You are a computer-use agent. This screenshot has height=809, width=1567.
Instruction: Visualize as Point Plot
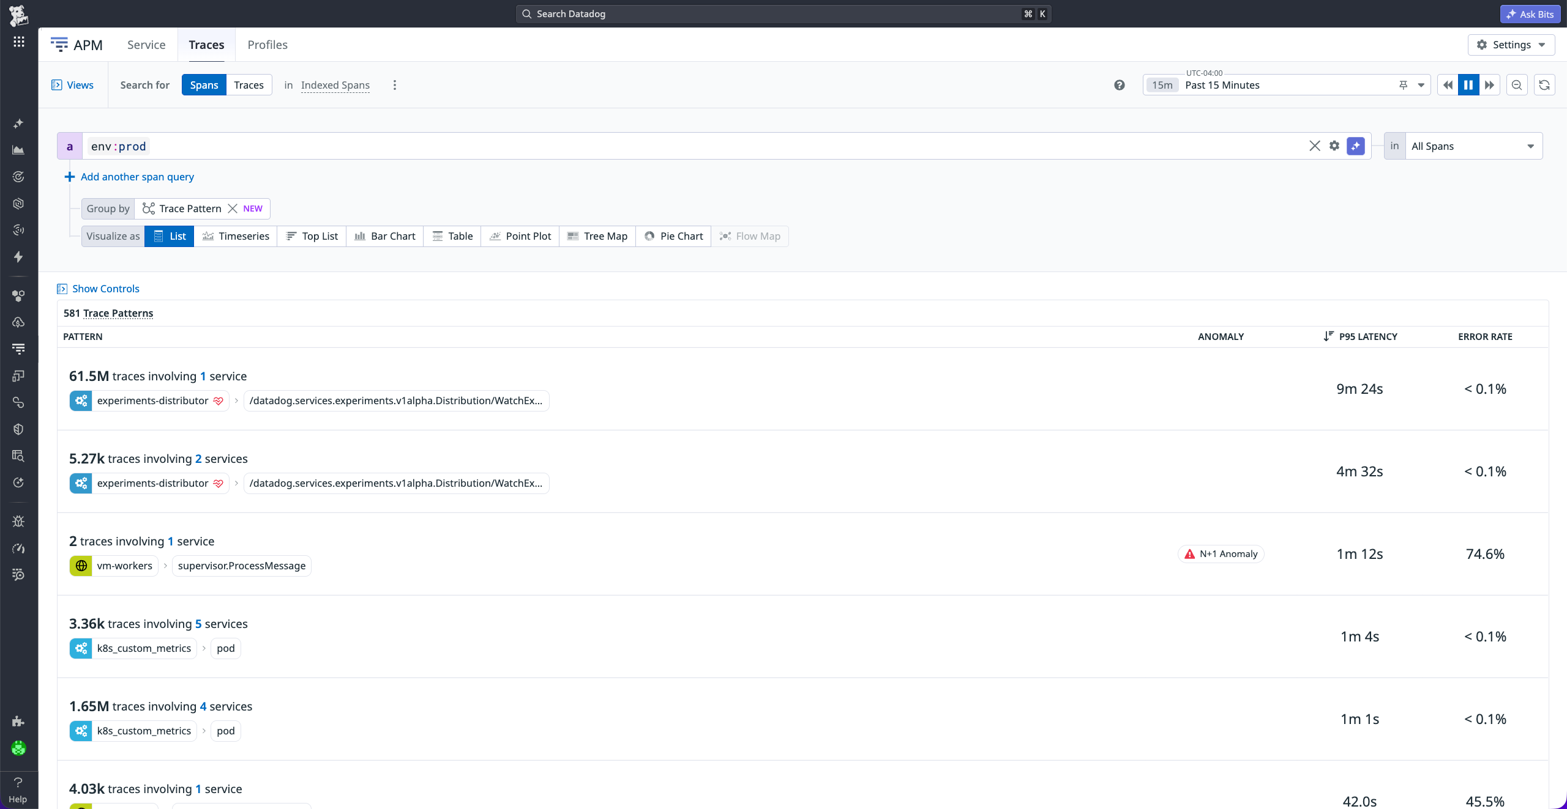click(x=520, y=236)
